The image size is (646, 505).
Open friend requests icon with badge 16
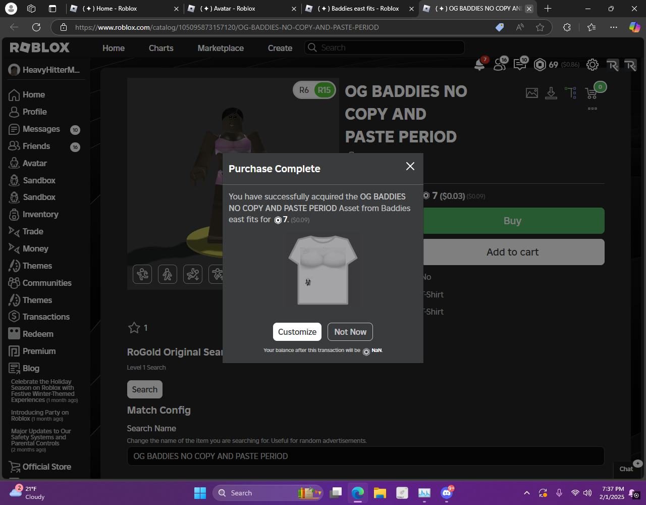[x=500, y=64]
